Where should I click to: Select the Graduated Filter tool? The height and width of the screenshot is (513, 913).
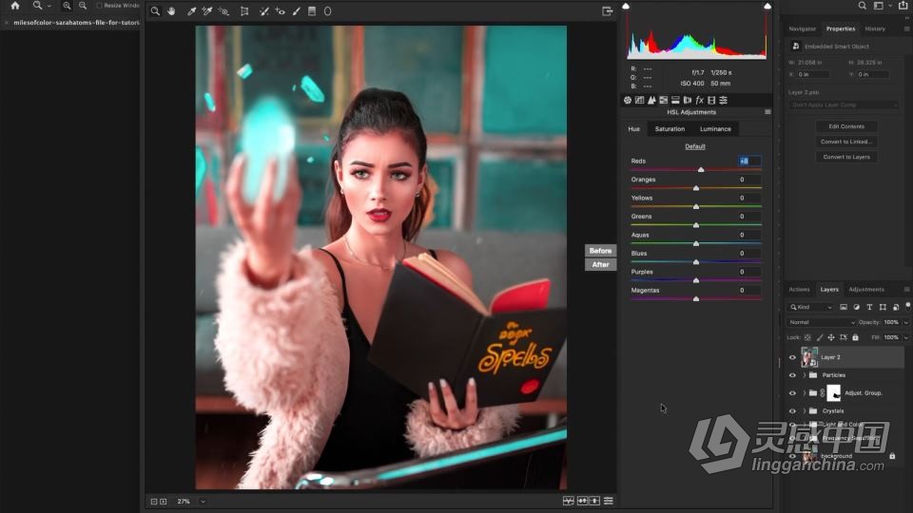[312, 11]
